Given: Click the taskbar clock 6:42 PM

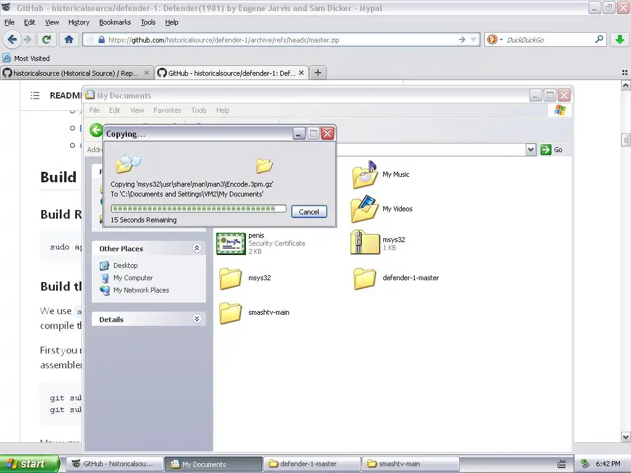Looking at the screenshot, I should 608,464.
